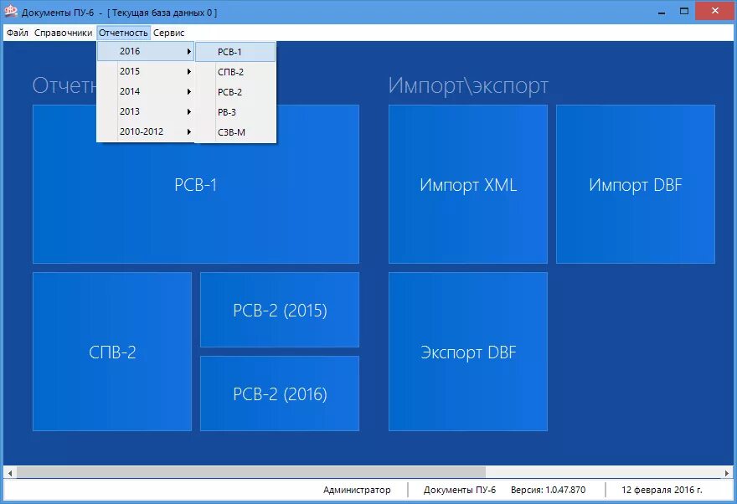Viewport: 737px width, 504px height.
Task: Click the Импорт XML tile
Action: click(x=468, y=184)
